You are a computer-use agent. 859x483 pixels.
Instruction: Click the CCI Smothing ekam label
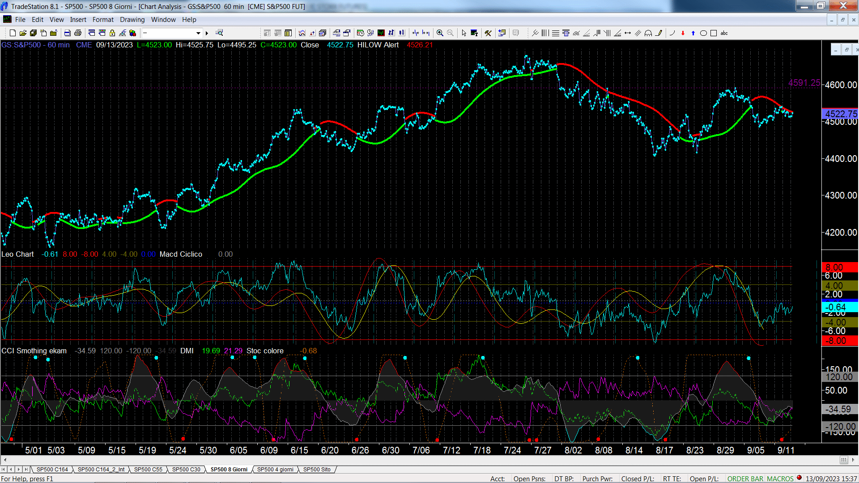[34, 351]
